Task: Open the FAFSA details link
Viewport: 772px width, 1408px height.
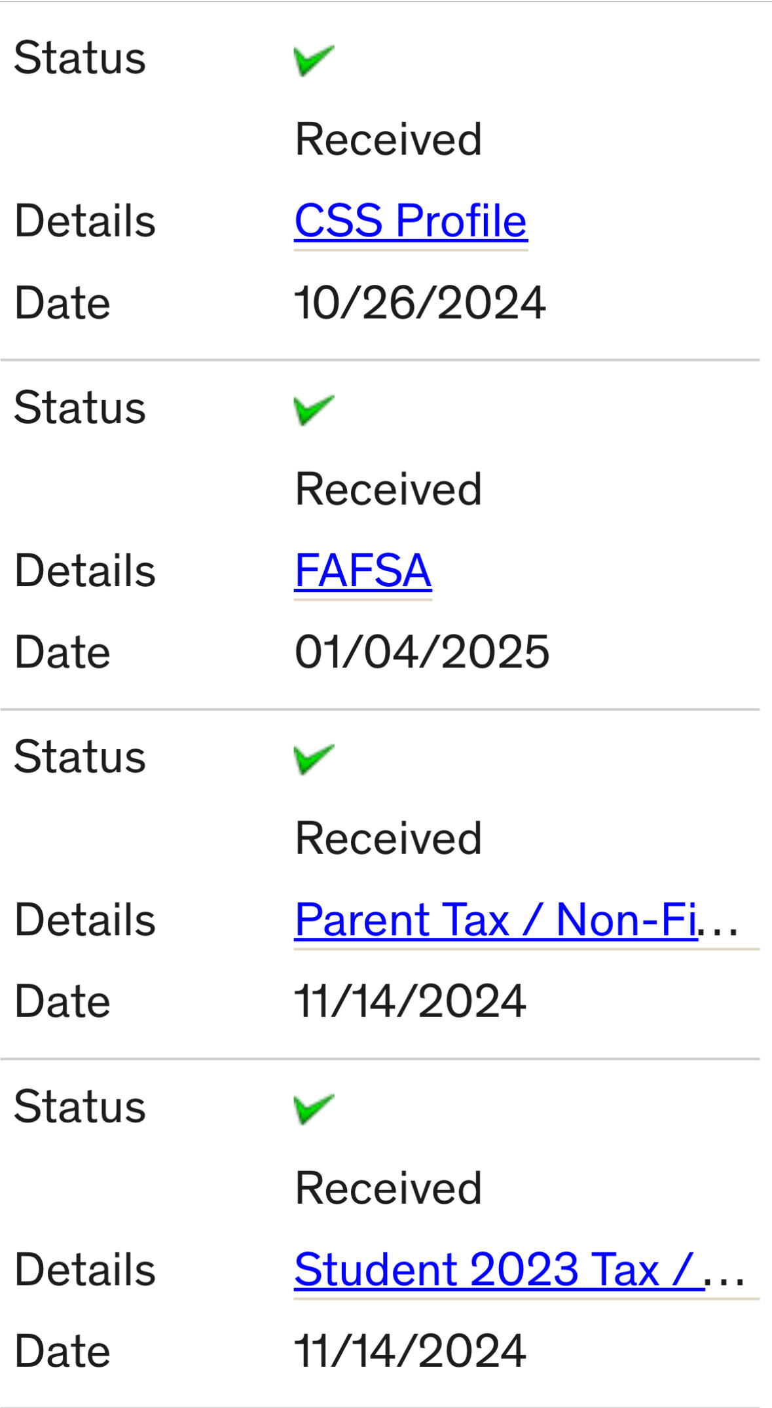Action: click(363, 570)
